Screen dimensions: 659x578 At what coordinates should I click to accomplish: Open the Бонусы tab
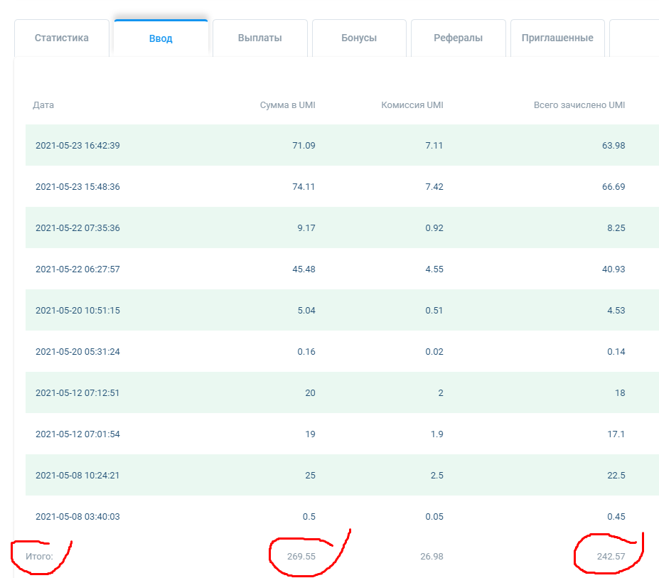(359, 38)
